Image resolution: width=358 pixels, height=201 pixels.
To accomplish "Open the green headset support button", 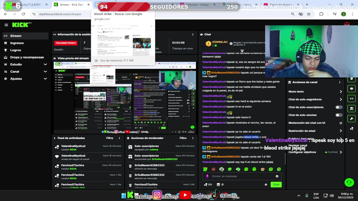I will 349,183.
